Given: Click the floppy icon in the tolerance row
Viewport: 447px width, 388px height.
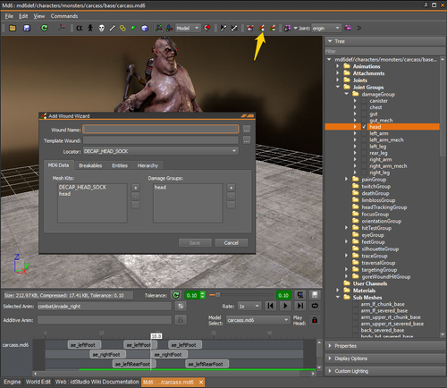Looking at the screenshot, I should [315, 295].
